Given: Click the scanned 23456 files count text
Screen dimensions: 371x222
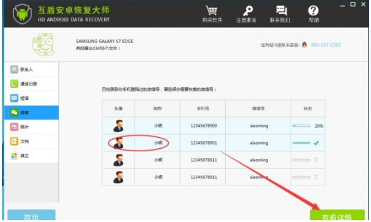Looking at the screenshot, I should click(x=98, y=48).
